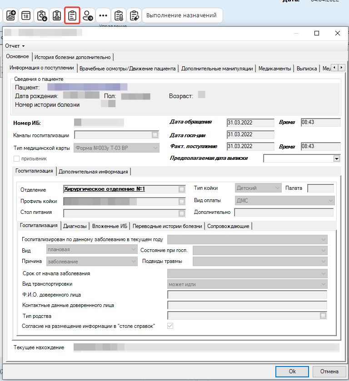Viewport: 349px width, 381px height.
Task: Open ellipsis picker for Профиль койки
Action: [x=182, y=201]
